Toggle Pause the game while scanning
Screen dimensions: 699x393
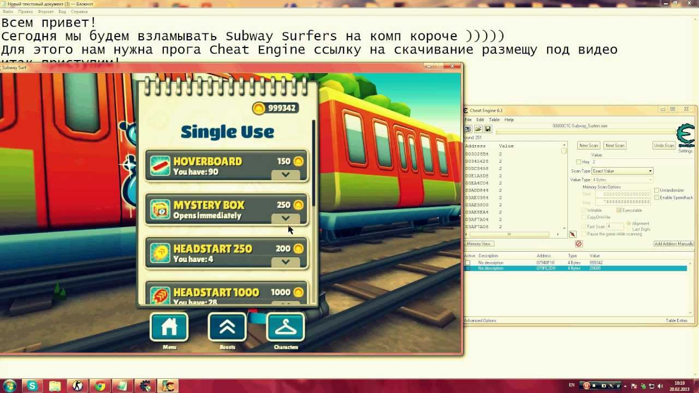584,234
